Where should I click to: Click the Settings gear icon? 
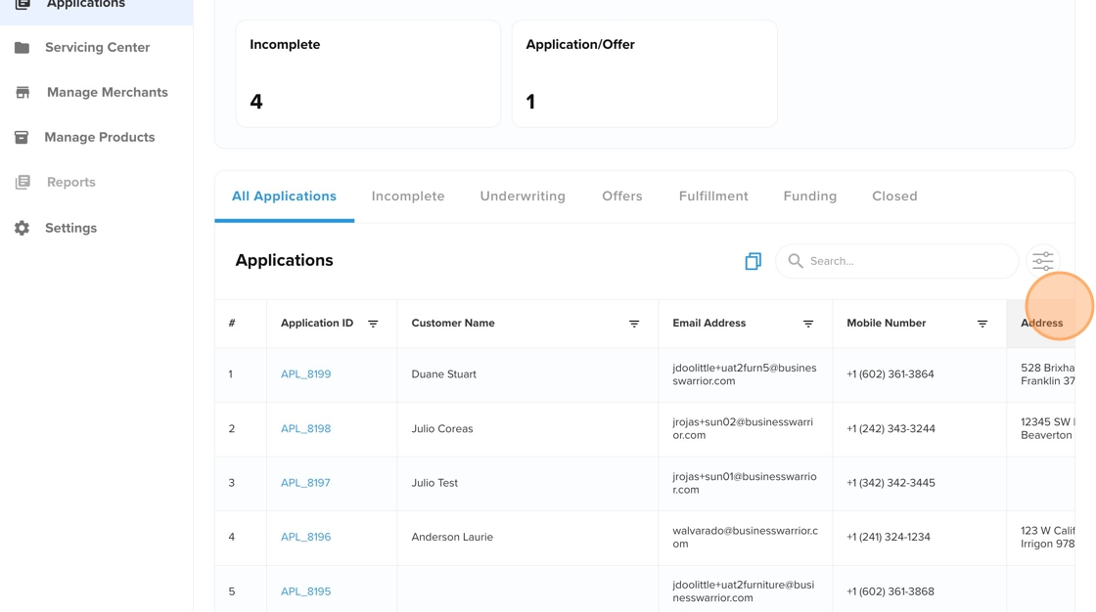coord(23,228)
